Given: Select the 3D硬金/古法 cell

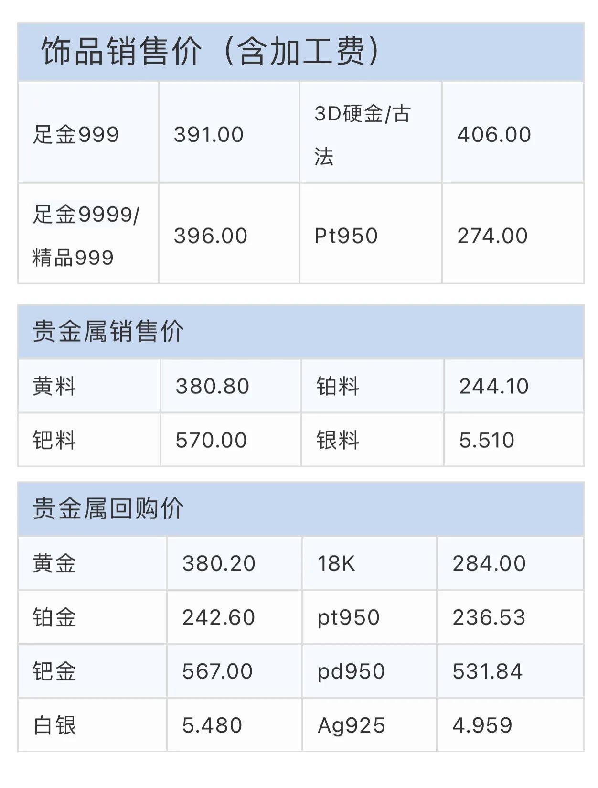Looking at the screenshot, I should click(362, 134).
